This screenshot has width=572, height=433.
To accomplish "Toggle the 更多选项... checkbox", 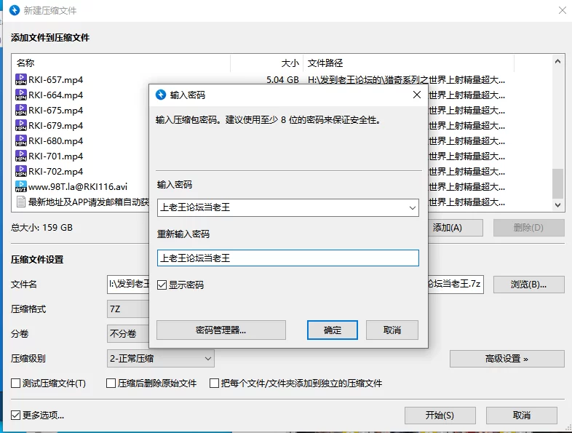I will (x=16, y=415).
